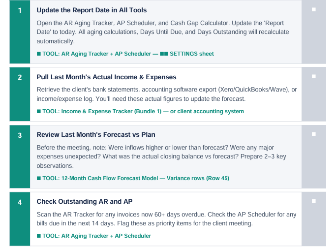
Task: Click the 'Review Last Month's Forecast vs Plan' title
Action: (x=97, y=134)
